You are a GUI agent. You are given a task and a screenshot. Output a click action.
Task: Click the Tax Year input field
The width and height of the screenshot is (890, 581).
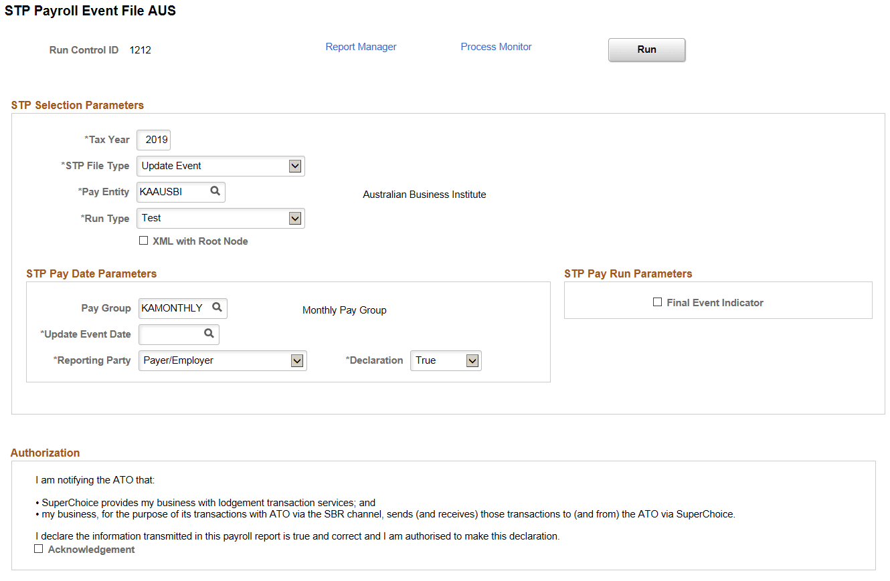(153, 140)
